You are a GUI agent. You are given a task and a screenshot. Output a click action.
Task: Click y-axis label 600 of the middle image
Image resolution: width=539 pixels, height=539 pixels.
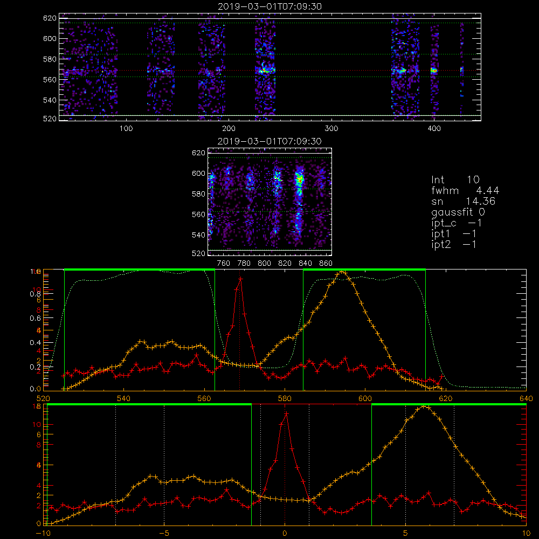[198, 173]
